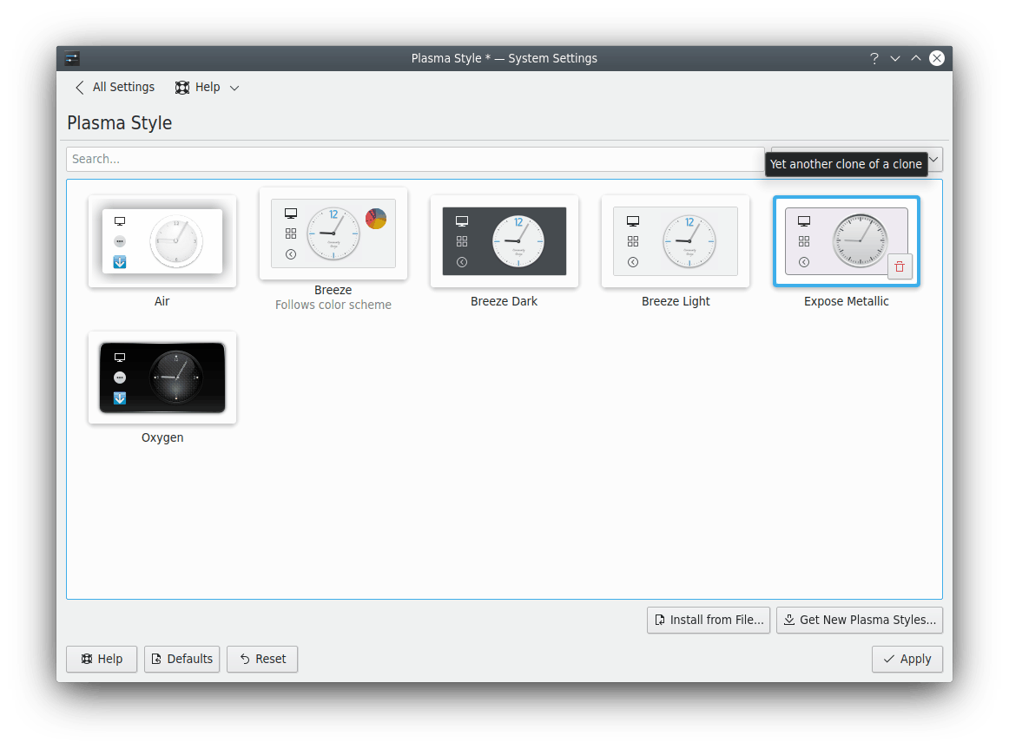
Task: Apply the selected Plasma style
Action: tap(907, 659)
